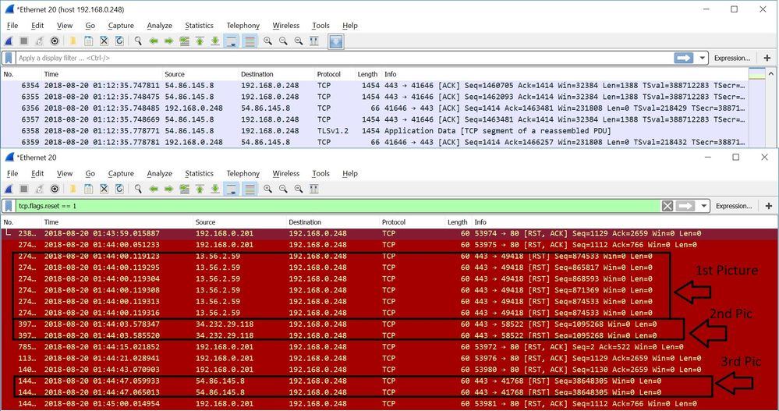This screenshot has width=779, height=411.
Task: Toggle packet colorization in top window
Action: (x=250, y=41)
